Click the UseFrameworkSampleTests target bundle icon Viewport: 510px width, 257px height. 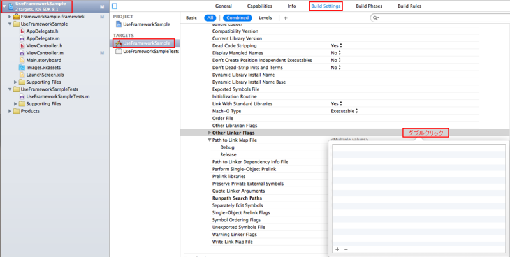pyautogui.click(x=119, y=51)
